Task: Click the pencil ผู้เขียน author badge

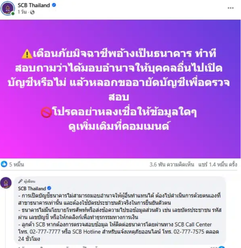Action: pyautogui.click(x=27, y=181)
